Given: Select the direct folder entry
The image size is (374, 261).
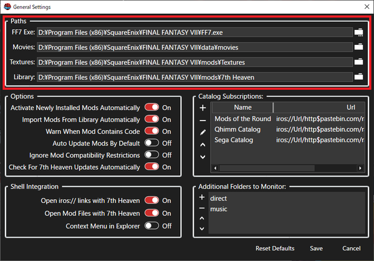Looking at the screenshot, I should 218,199.
